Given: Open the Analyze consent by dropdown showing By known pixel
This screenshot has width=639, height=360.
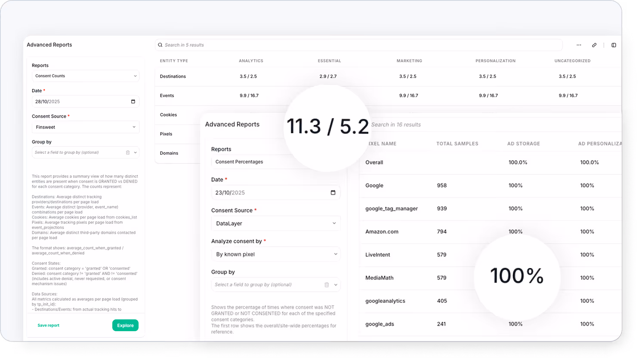Looking at the screenshot, I should click(x=276, y=254).
